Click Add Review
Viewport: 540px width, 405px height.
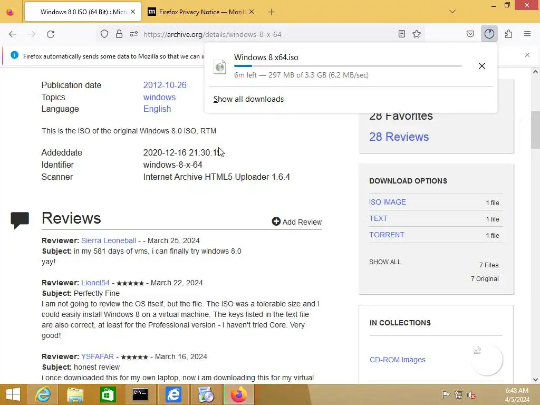[297, 222]
